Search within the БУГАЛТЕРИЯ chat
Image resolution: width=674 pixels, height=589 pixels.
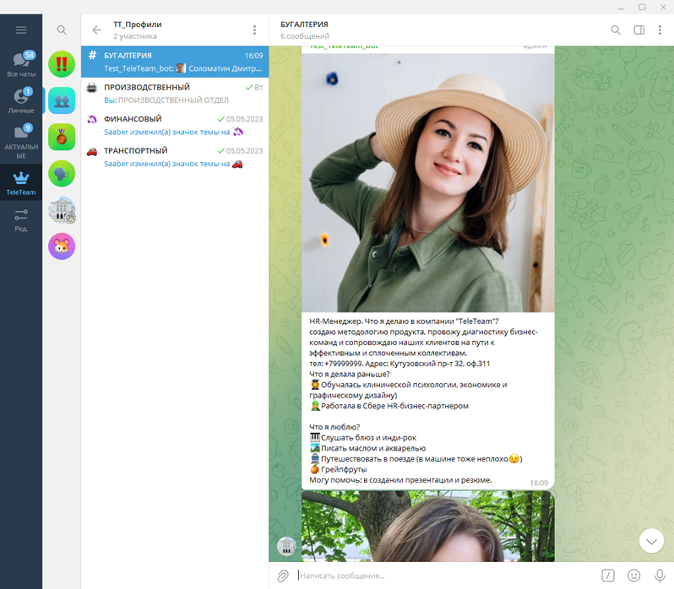pyautogui.click(x=616, y=30)
